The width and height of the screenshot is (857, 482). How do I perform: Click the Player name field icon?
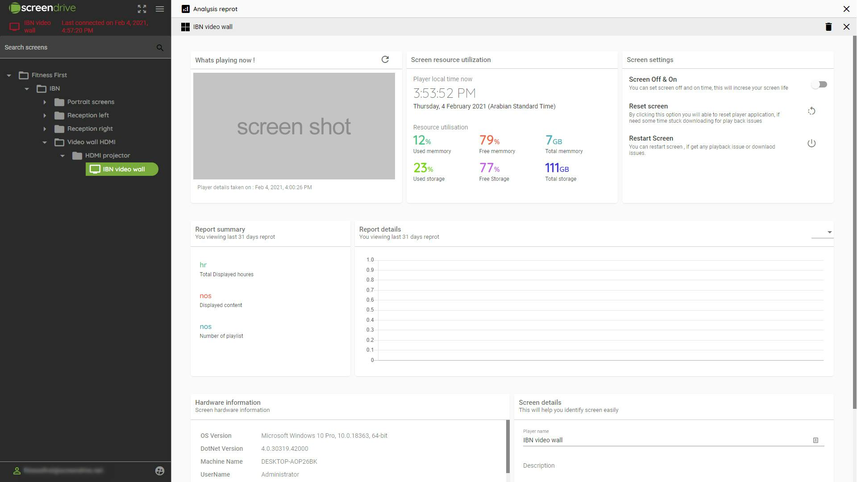(x=815, y=440)
